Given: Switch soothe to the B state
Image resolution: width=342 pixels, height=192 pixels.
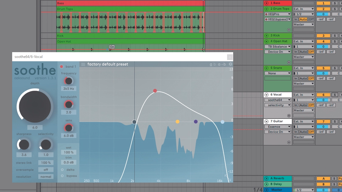Looking at the screenshot, I should 215,64.
